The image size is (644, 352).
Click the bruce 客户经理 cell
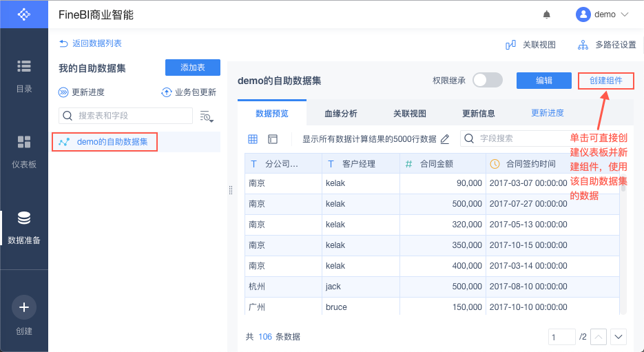coord(361,307)
